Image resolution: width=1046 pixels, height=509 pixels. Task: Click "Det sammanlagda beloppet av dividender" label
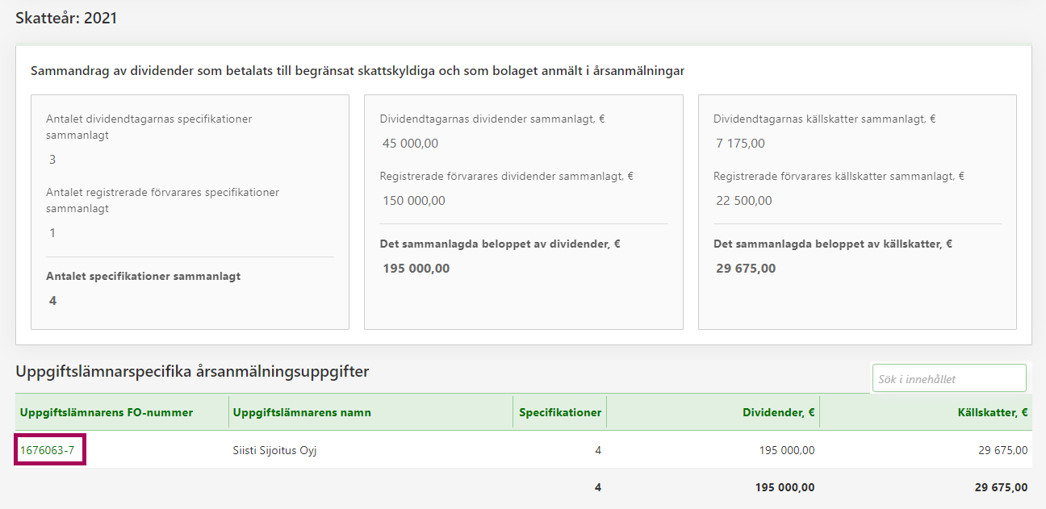click(500, 244)
